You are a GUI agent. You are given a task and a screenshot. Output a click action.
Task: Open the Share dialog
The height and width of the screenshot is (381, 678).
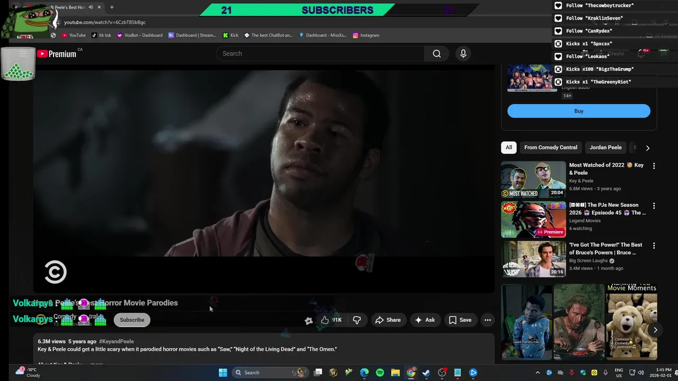coord(388,320)
